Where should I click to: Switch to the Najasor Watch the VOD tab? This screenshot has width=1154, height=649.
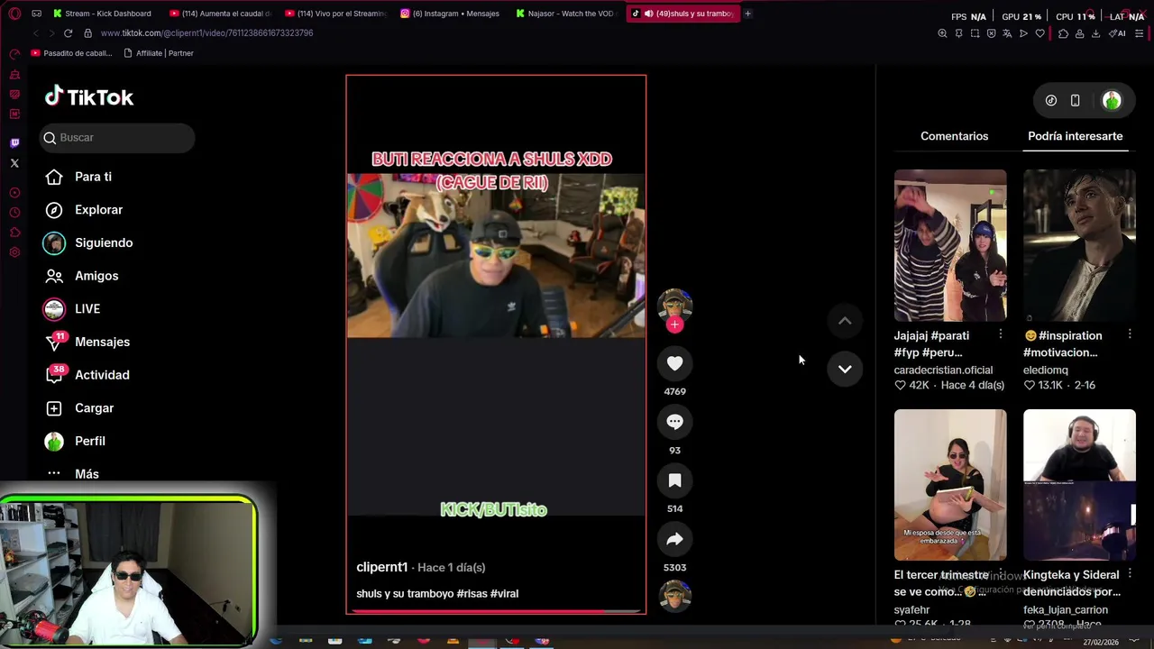(566, 14)
